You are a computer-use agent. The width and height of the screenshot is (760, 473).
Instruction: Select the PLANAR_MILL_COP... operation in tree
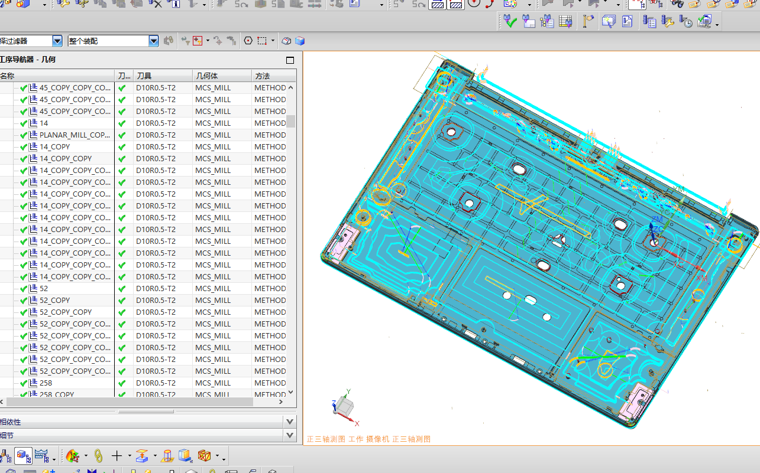pyautogui.click(x=75, y=135)
